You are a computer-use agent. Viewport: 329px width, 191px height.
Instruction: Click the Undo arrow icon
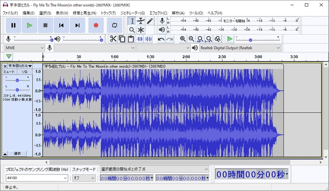(161, 39)
